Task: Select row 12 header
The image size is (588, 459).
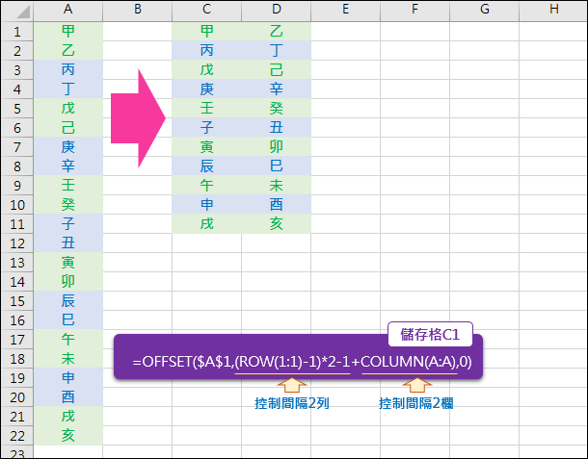Action: click(x=17, y=243)
